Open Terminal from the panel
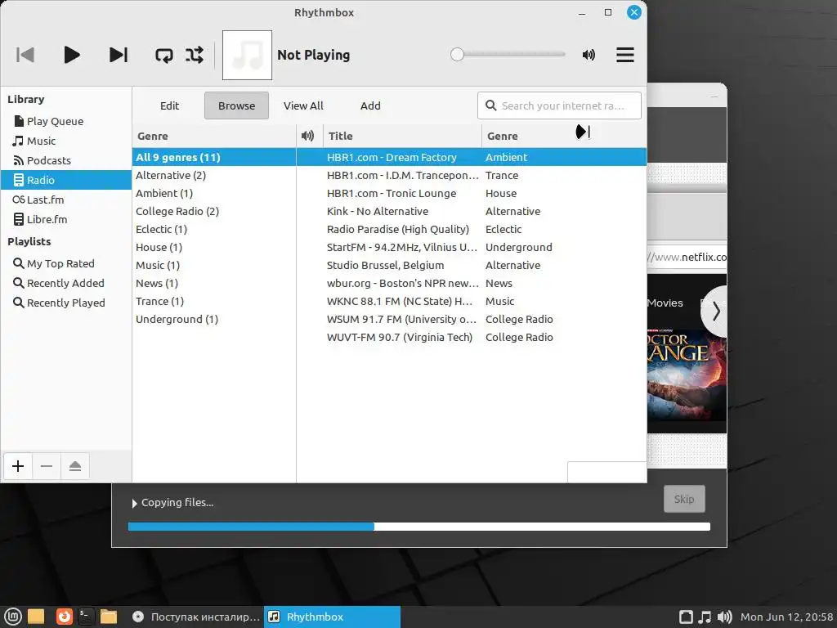This screenshot has width=837, height=628. (x=86, y=617)
